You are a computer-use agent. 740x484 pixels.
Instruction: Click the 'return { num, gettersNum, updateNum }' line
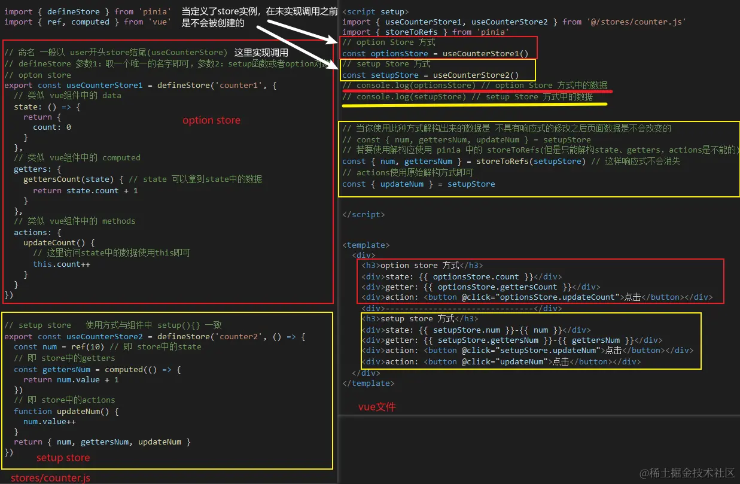[x=102, y=442]
